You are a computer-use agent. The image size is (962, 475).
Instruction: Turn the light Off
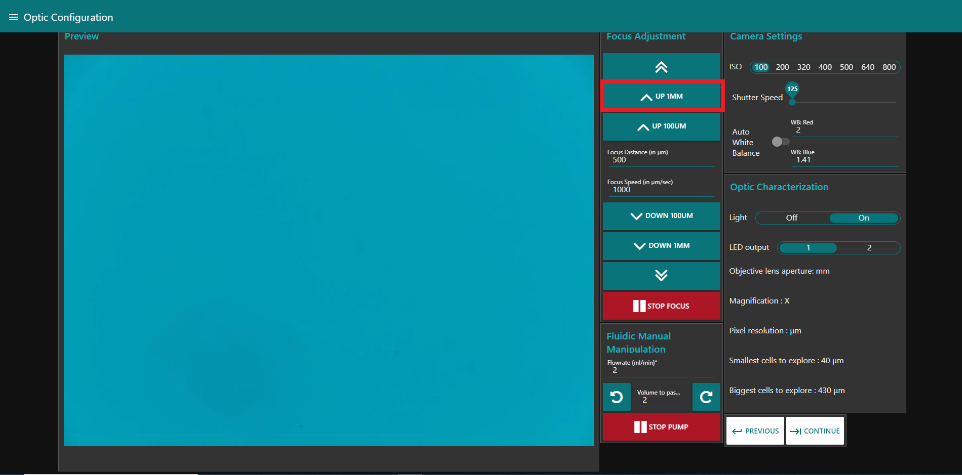(x=791, y=218)
